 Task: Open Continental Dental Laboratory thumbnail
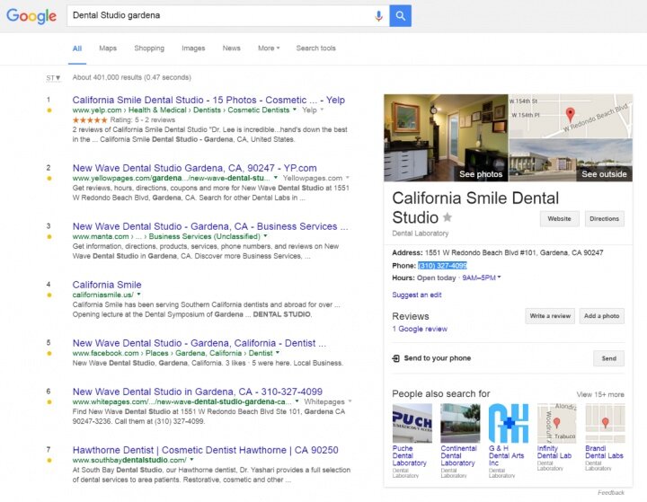coord(460,423)
